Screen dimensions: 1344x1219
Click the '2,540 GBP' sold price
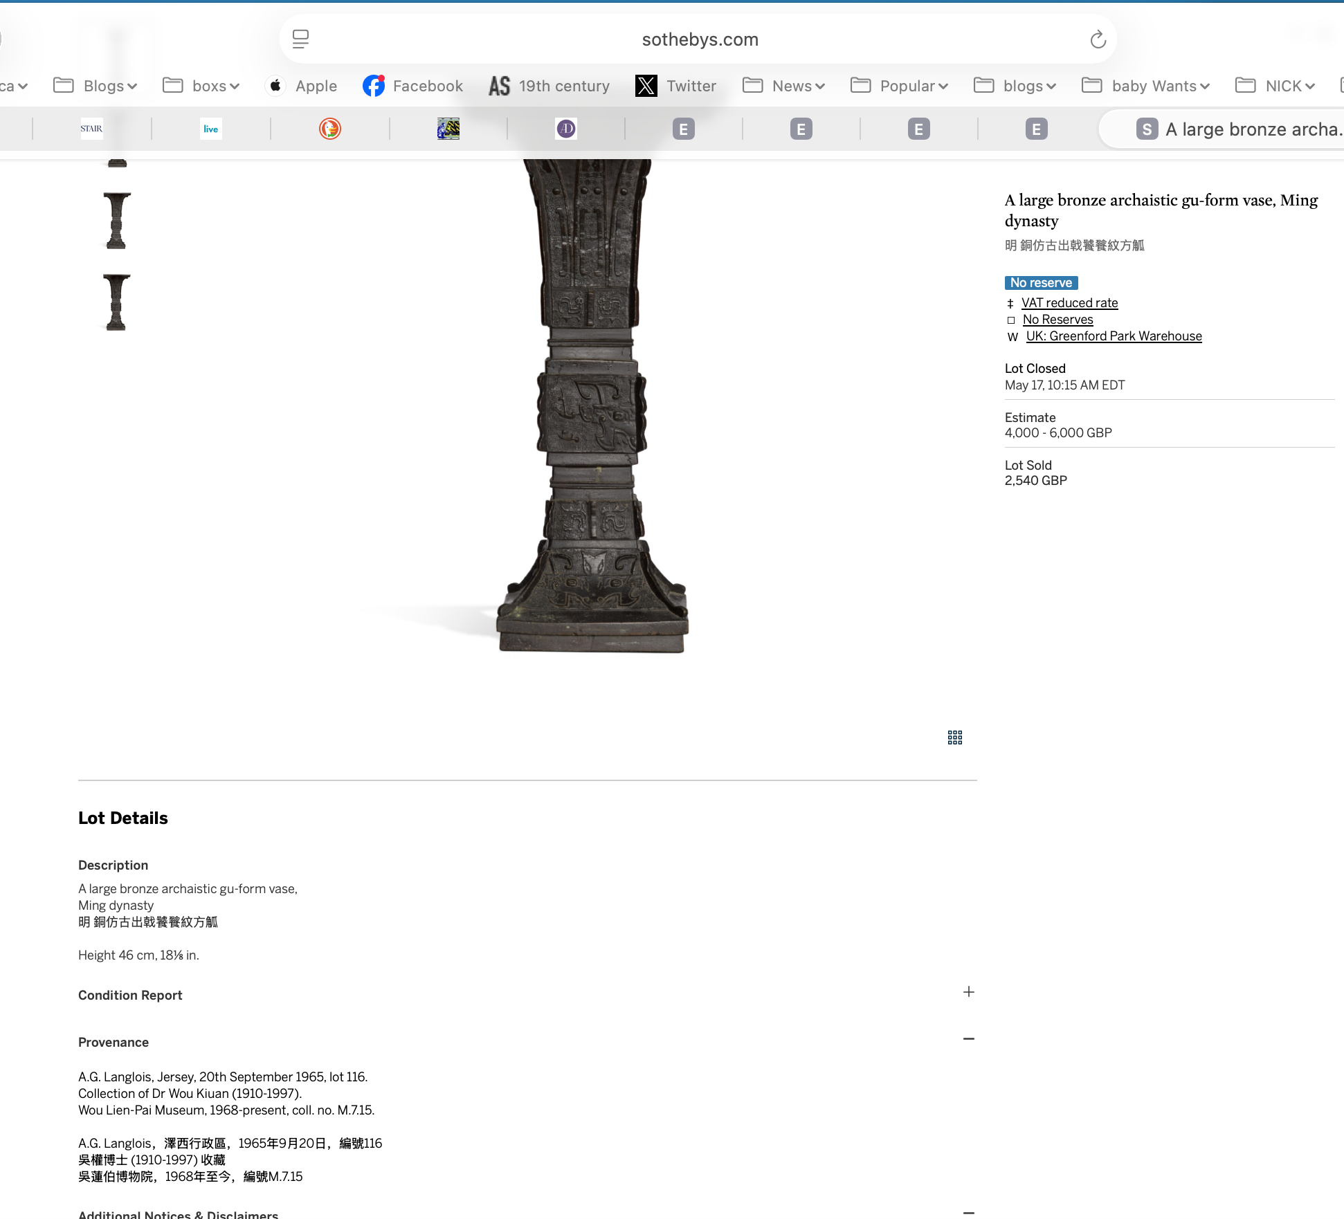click(x=1035, y=481)
